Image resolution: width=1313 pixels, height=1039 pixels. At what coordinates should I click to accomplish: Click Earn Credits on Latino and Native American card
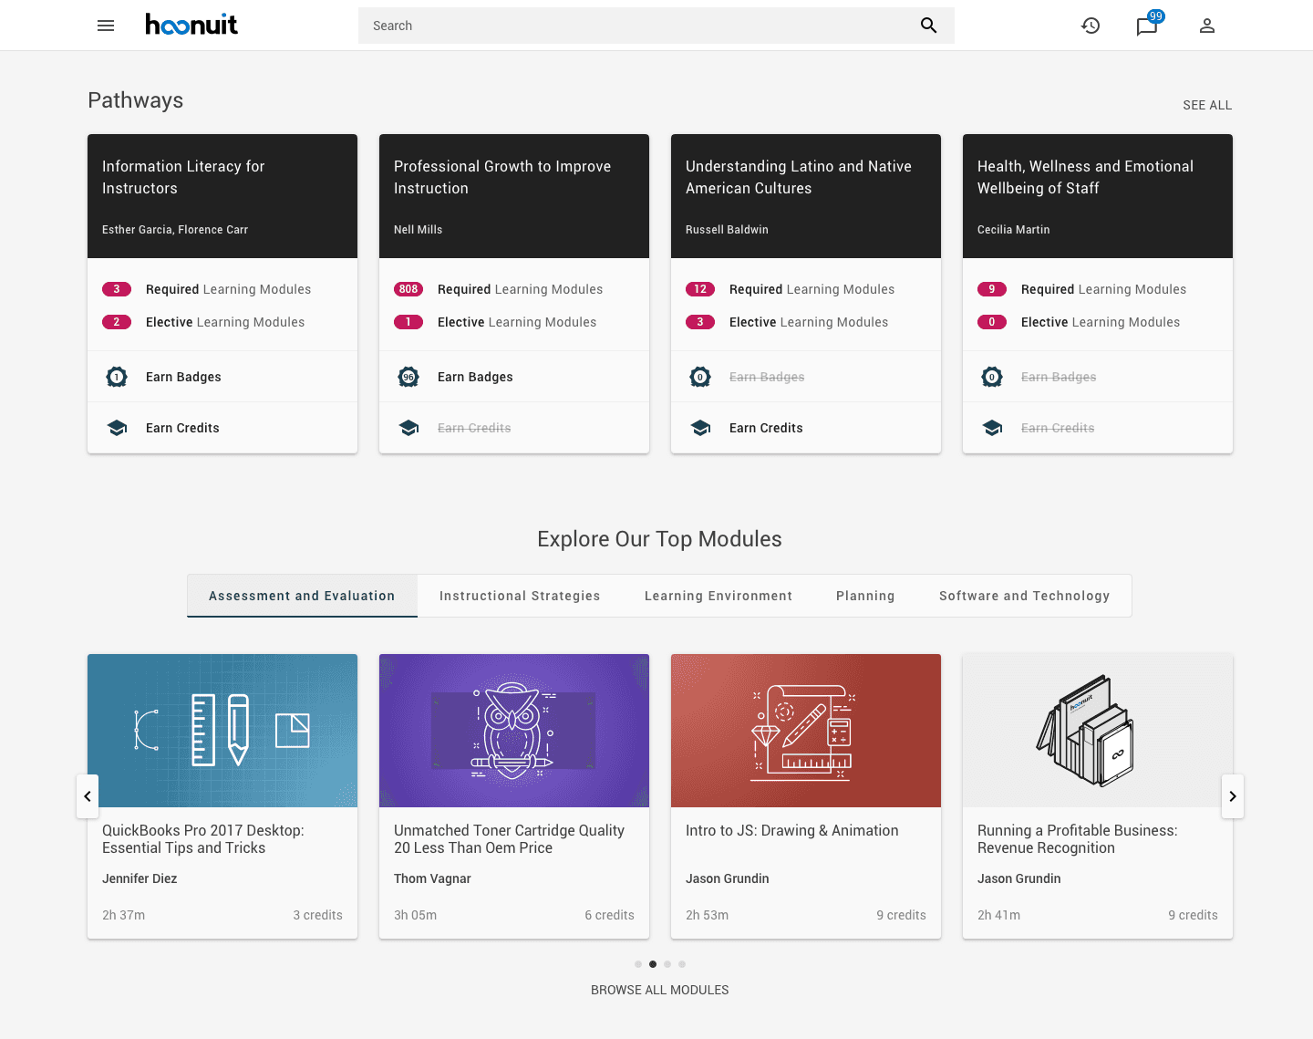click(766, 428)
